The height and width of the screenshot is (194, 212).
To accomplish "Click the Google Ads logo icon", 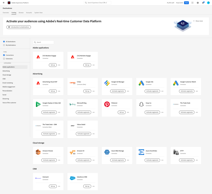I will click(141, 83).
